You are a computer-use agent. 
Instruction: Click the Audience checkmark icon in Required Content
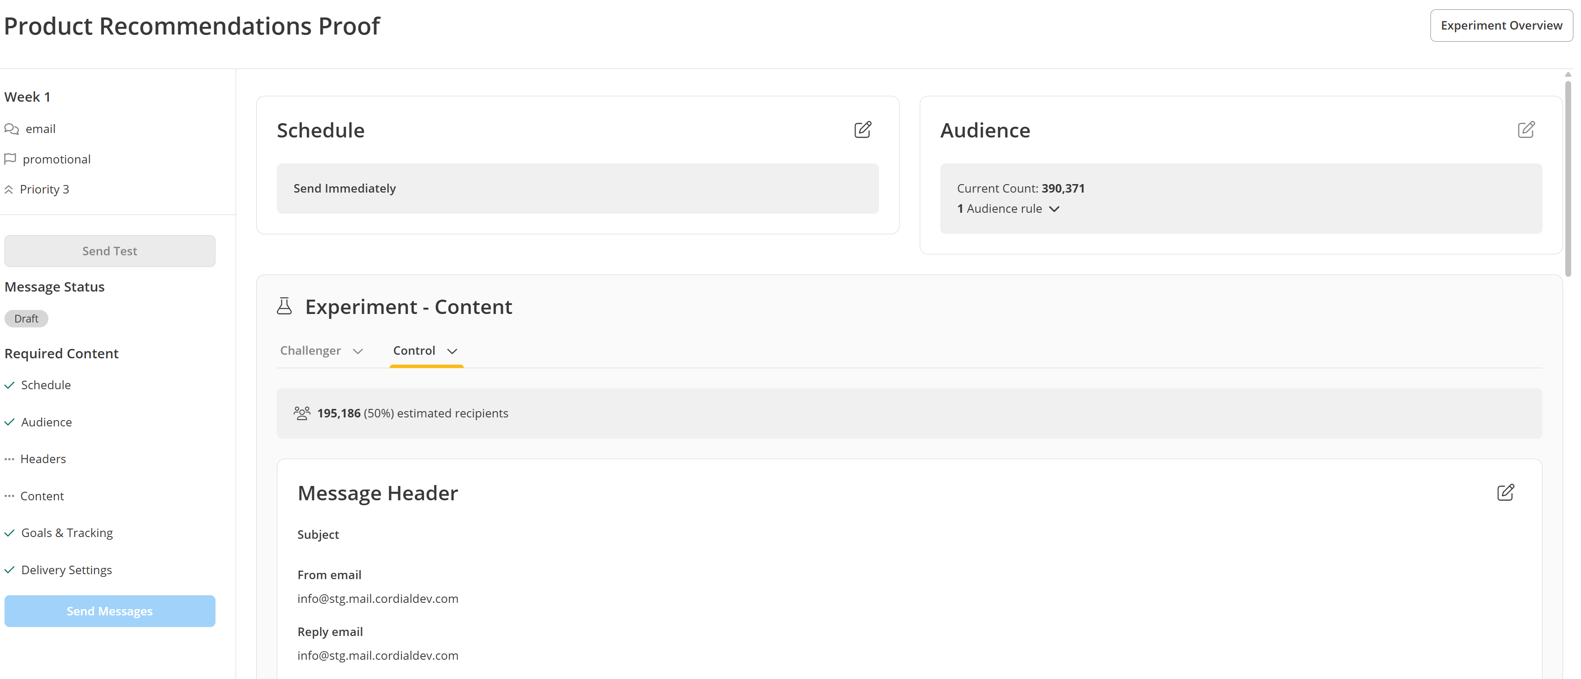(9, 422)
